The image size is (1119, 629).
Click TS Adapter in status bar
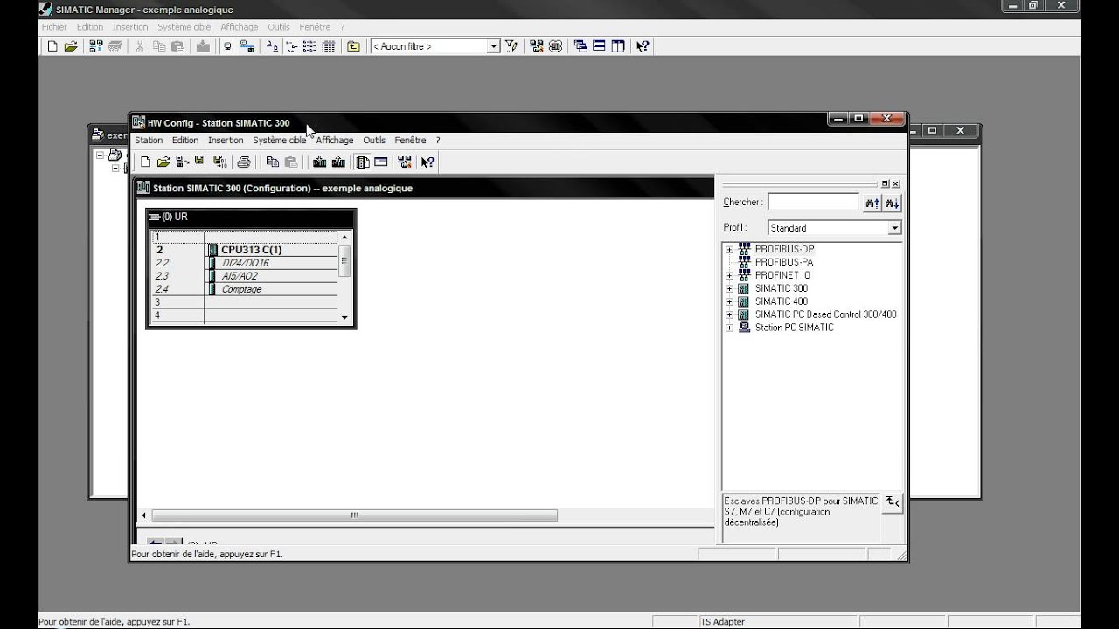[722, 622]
